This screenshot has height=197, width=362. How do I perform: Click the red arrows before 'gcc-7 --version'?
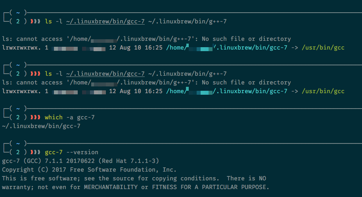tap(35, 152)
